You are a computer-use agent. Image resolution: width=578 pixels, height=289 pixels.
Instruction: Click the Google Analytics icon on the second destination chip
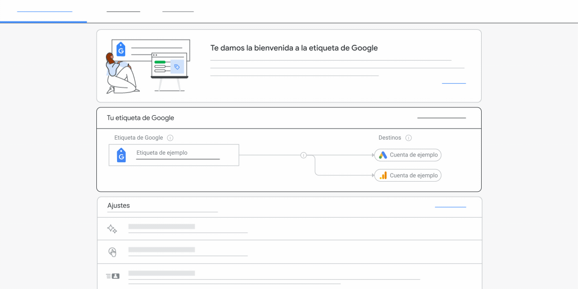tap(383, 175)
